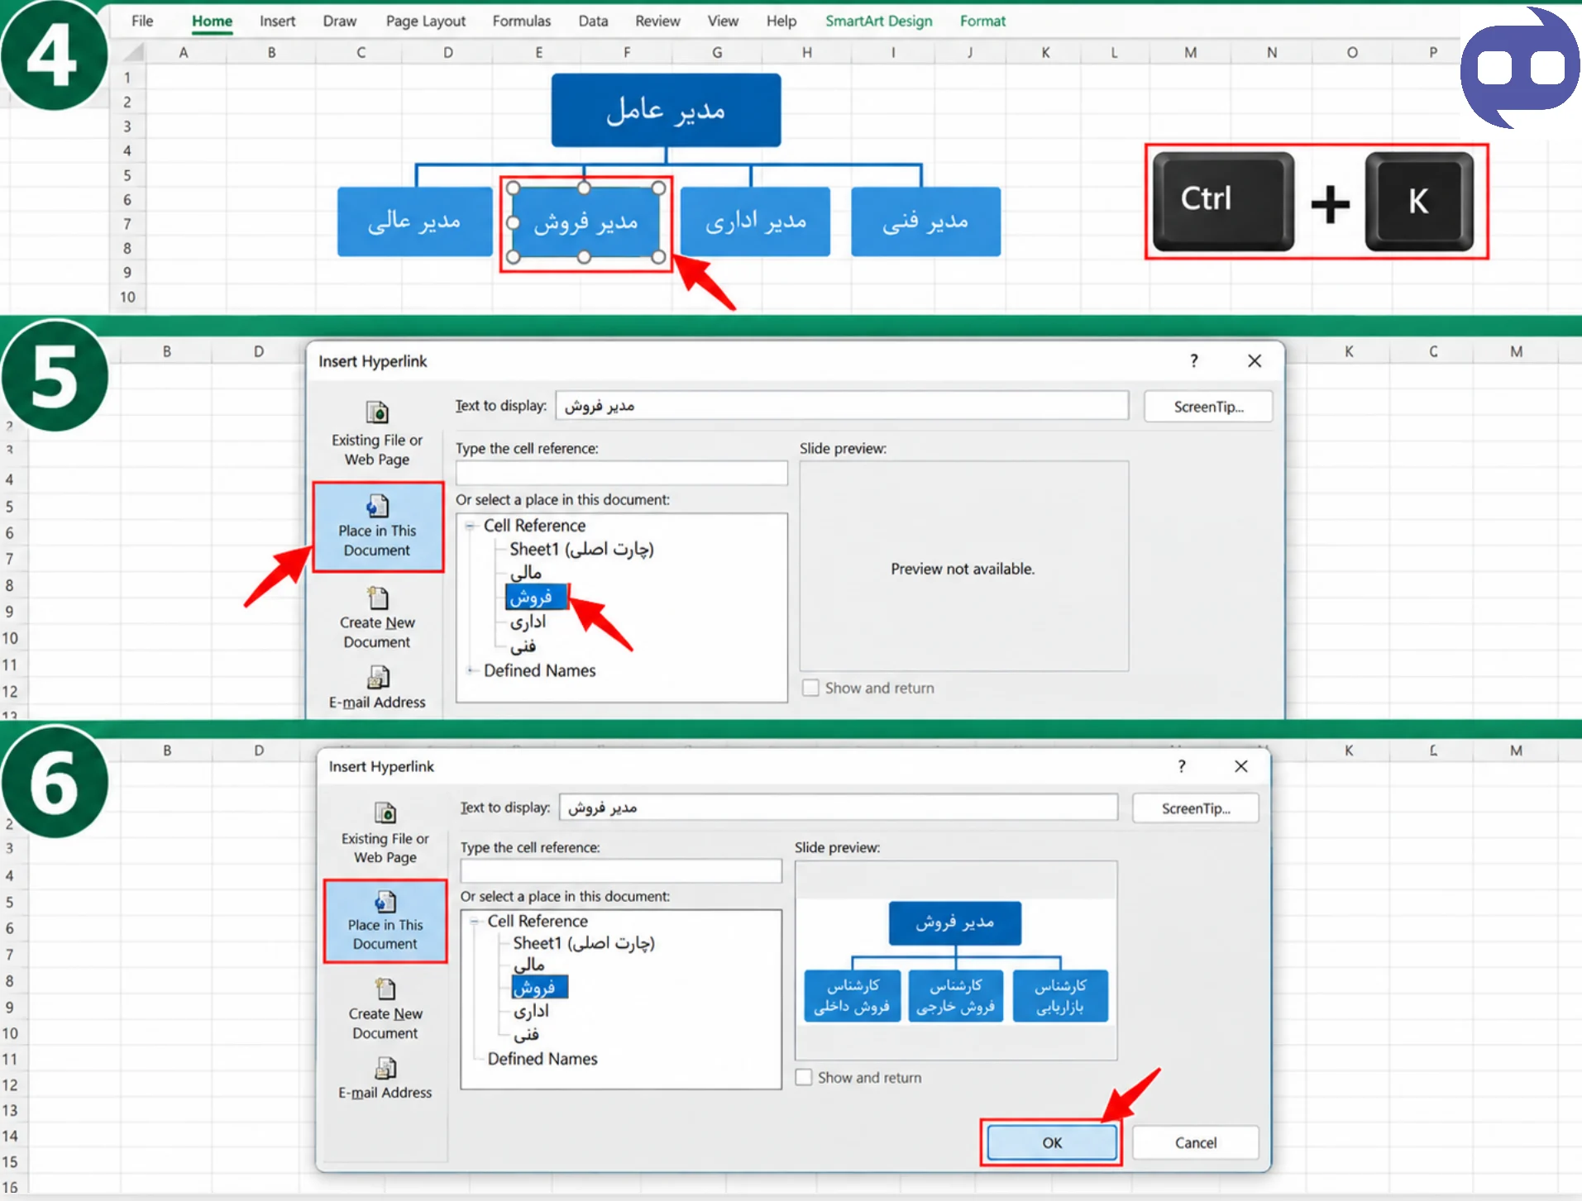Select the مدیر عامل SmartArt box
Viewport: 1582px width, 1201px height.
coord(666,110)
